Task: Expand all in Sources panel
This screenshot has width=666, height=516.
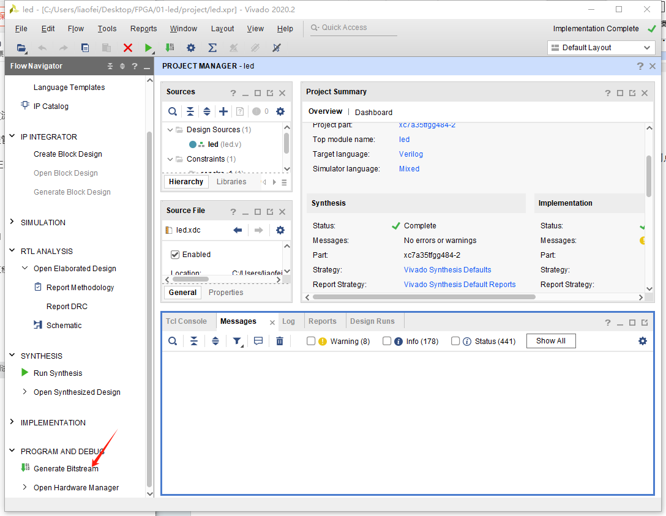Action: tap(207, 111)
